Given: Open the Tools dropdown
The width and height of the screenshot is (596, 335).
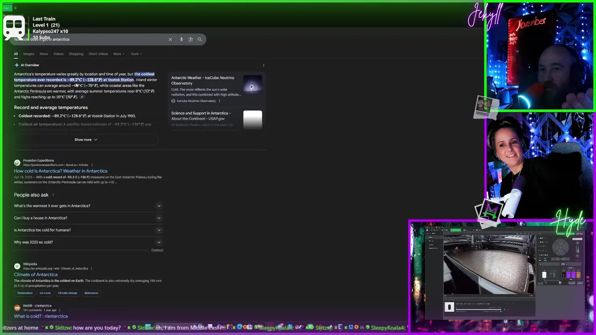Looking at the screenshot, I should click(x=136, y=54).
